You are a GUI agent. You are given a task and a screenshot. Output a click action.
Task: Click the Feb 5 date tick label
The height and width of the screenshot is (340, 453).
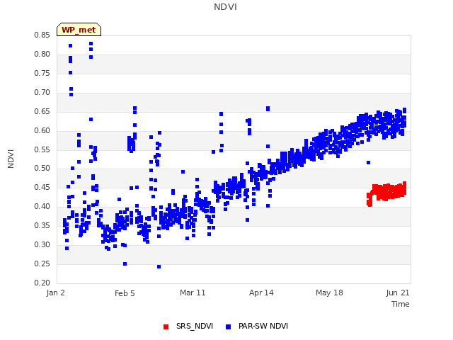(125, 293)
